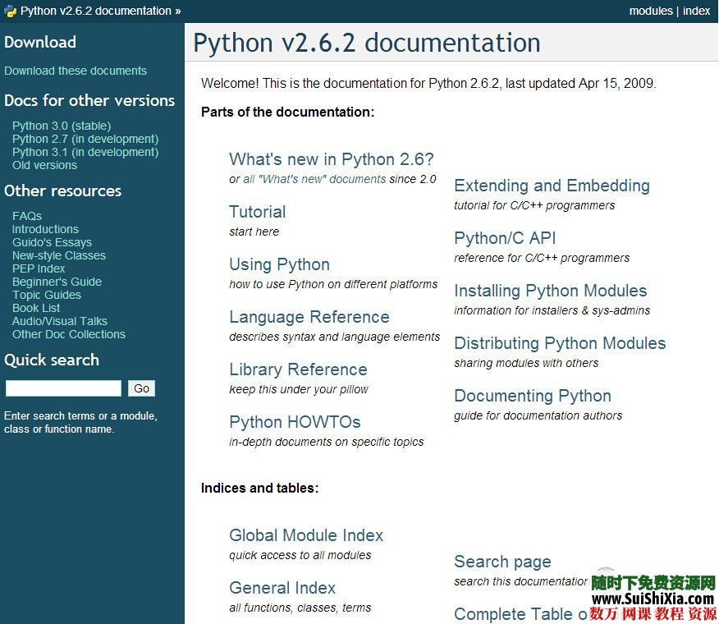Open Extending and Embedding tutorial

click(x=552, y=186)
